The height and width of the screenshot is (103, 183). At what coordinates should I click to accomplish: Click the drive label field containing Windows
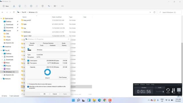pyautogui.click(x=52, y=50)
